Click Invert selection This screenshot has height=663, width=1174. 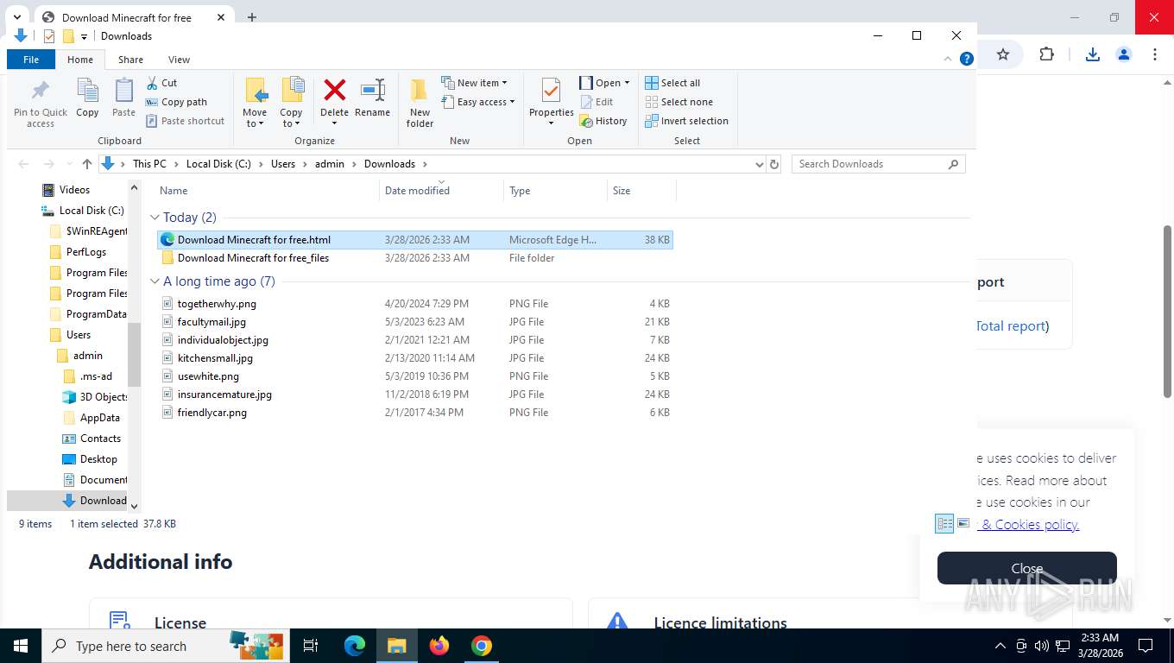click(x=687, y=121)
